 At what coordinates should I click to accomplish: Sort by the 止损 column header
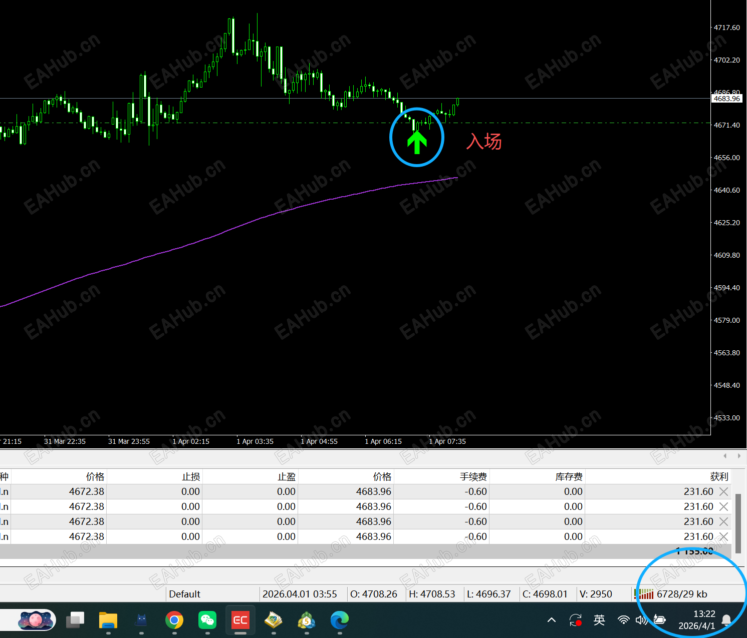point(191,477)
